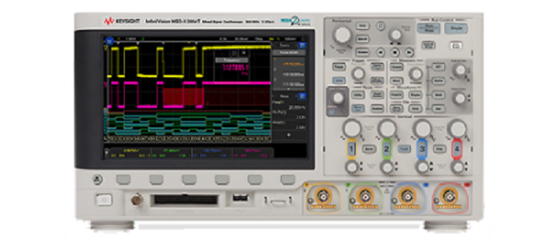This screenshot has width=549, height=245.
Task: Toggle channel 3 blue key
Action: pyautogui.click(x=422, y=149)
